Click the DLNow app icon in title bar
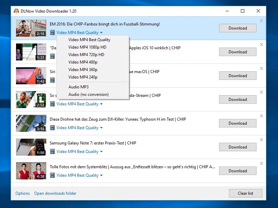Image resolution: width=278 pixels, height=208 pixels. click(16, 11)
